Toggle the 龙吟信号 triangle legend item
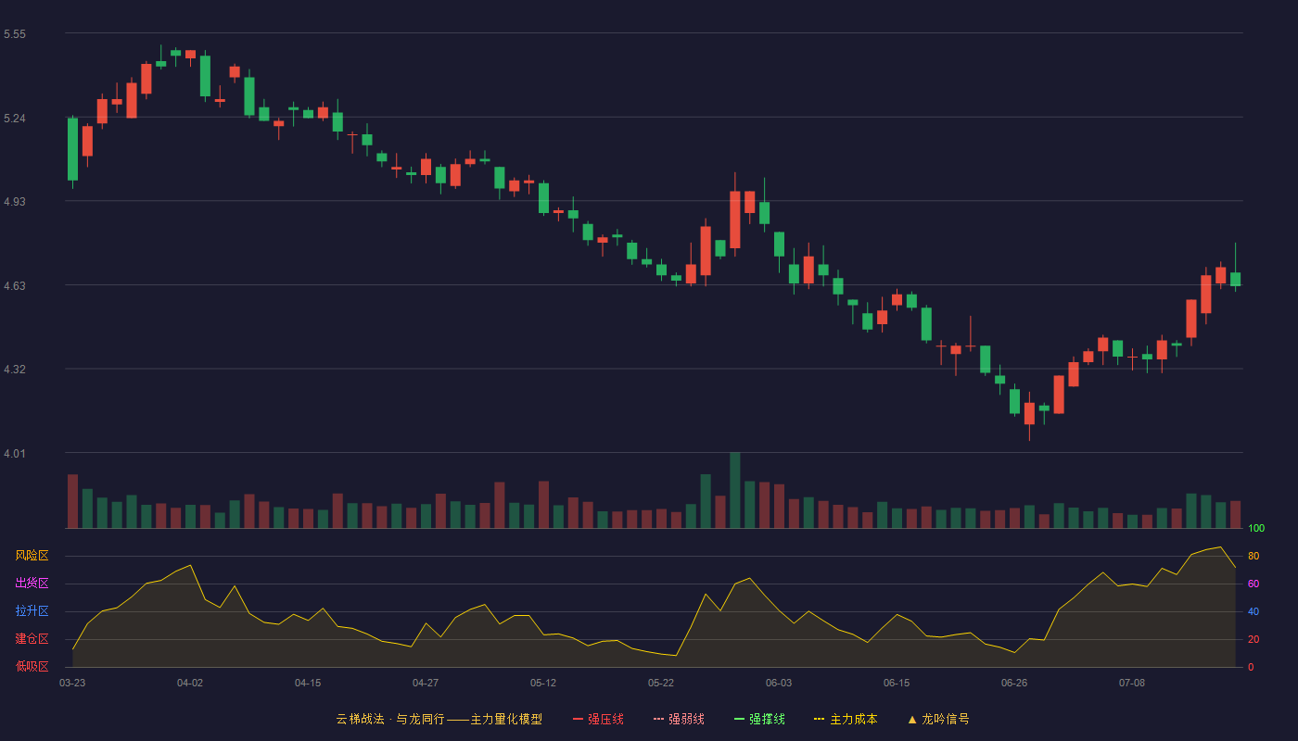 [937, 719]
